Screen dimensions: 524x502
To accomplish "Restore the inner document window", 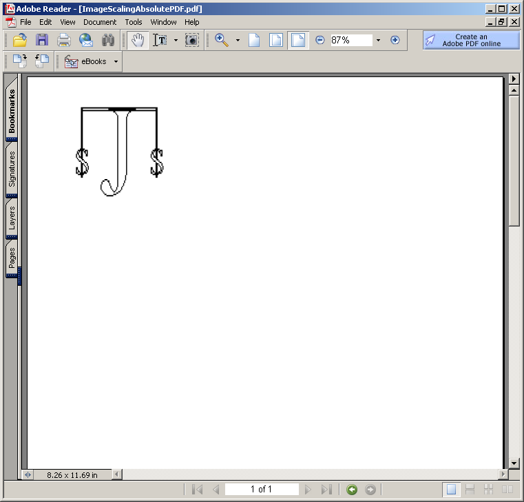I will tap(501, 22).
